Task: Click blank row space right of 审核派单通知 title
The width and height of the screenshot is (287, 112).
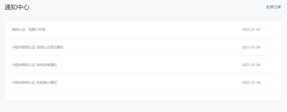Action: 149,65
